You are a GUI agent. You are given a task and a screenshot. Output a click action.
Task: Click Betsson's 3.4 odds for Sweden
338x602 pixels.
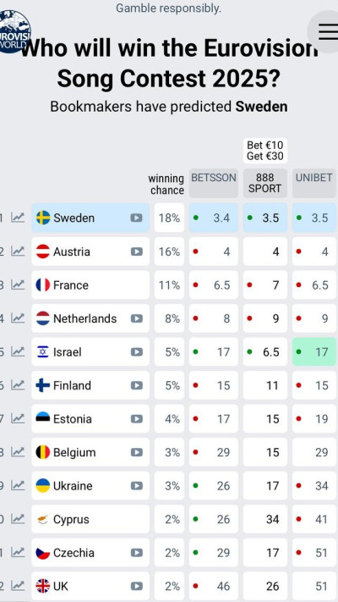214,218
